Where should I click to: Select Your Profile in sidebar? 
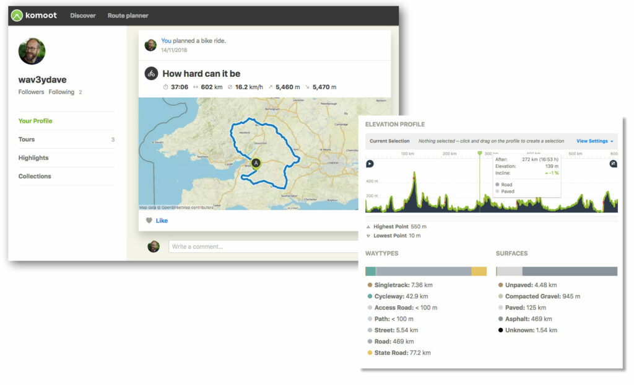point(35,121)
